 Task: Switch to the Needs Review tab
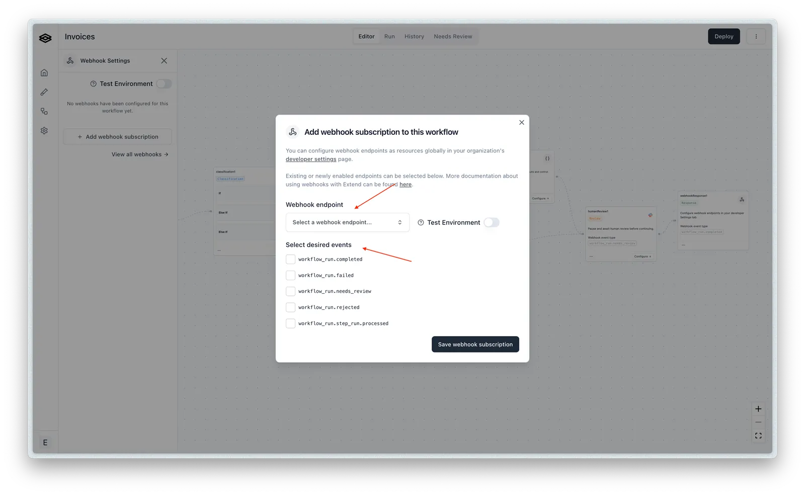453,36
